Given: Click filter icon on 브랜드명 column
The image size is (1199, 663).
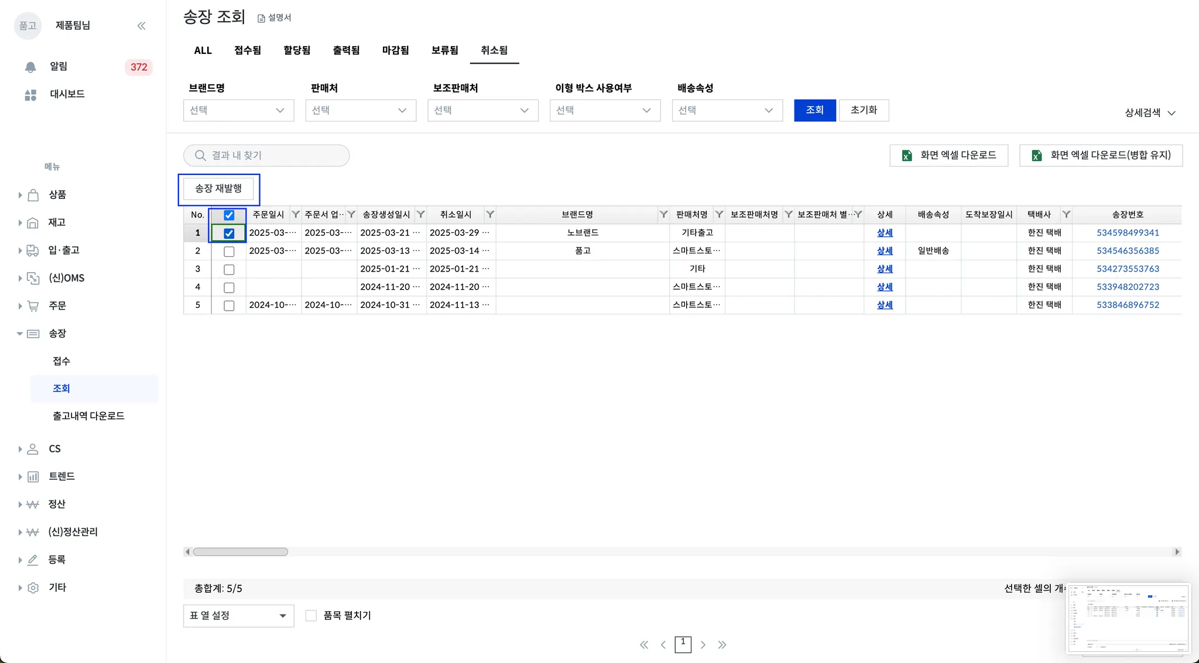Looking at the screenshot, I should click(x=663, y=215).
